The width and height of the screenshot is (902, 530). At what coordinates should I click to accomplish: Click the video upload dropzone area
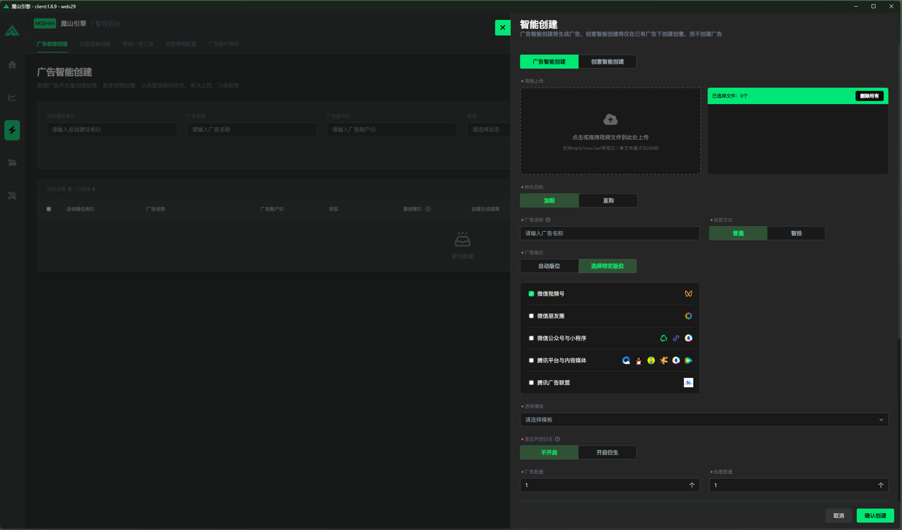[611, 131]
